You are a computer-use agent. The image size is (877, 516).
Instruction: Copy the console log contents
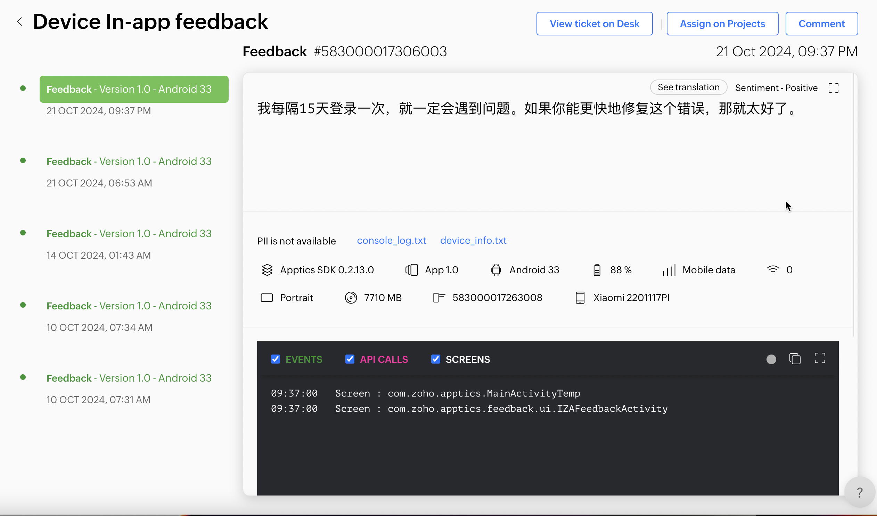point(795,359)
